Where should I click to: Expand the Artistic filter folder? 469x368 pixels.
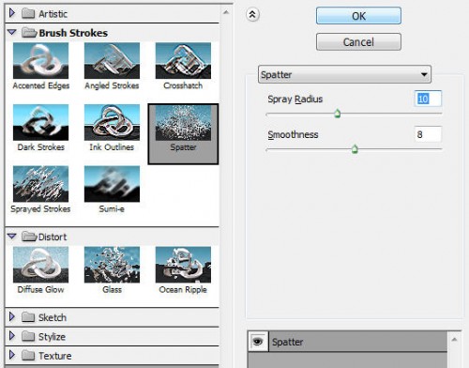(12, 13)
